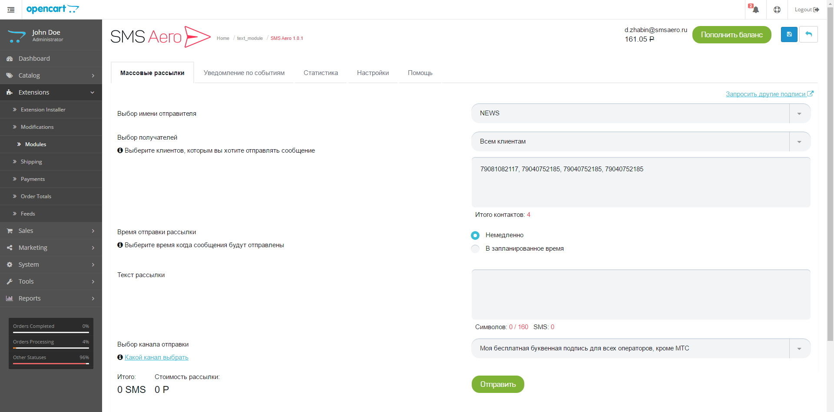Screen dimensions: 834x412
Task: Open Shipping in sidebar
Action: 51,162
